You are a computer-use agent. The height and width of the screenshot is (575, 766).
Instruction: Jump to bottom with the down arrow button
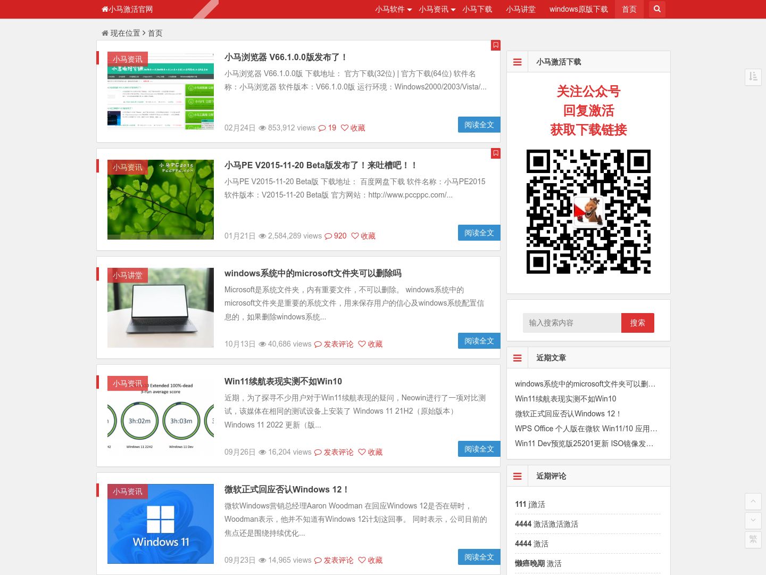point(753,520)
